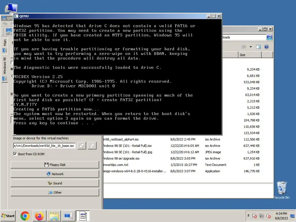Open the muted volume tray icon

[268, 216]
